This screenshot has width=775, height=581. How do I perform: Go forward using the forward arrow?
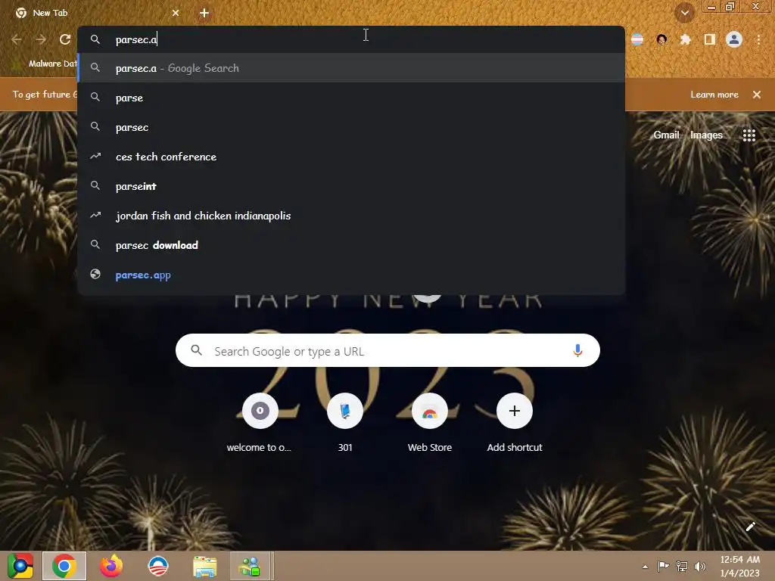click(x=41, y=39)
